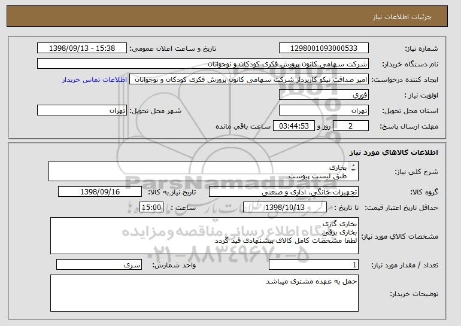Viewport: 461px width, 326px height.
Task: Click the buyer notes text area
Action: (204, 293)
